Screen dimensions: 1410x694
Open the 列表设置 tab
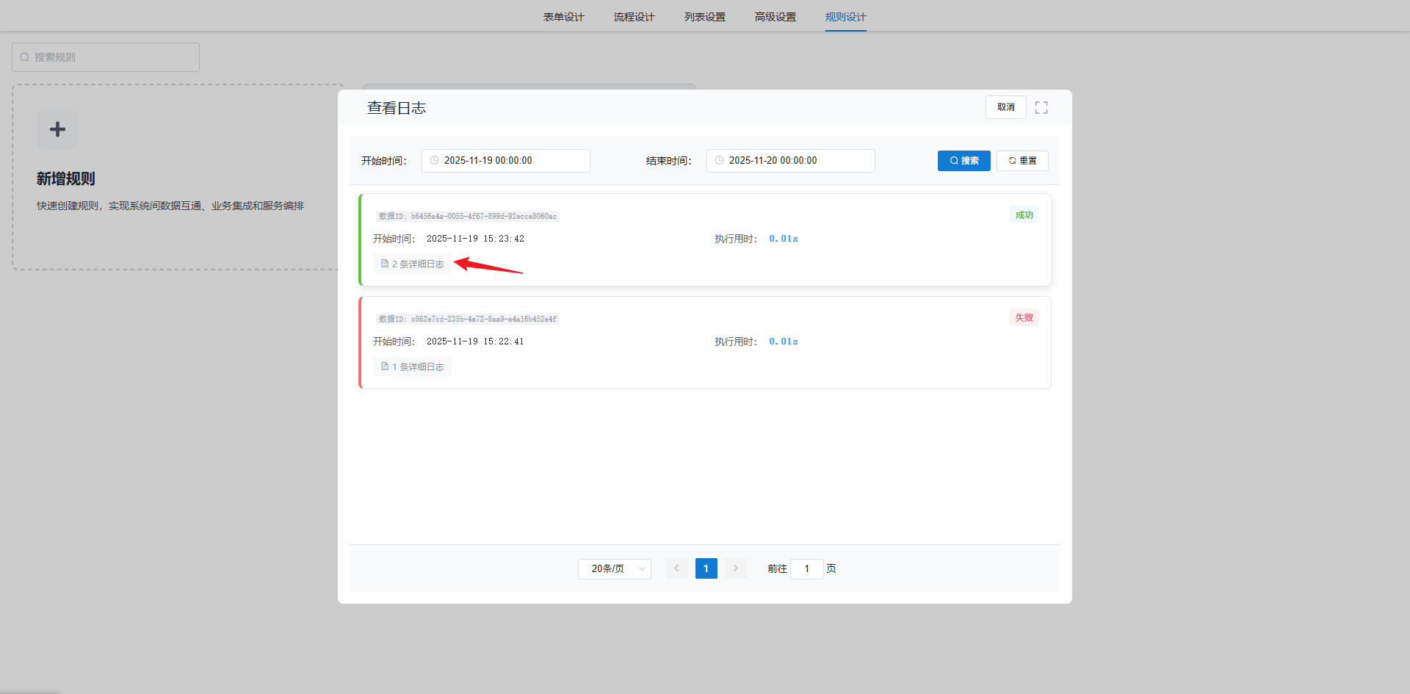pyautogui.click(x=704, y=17)
